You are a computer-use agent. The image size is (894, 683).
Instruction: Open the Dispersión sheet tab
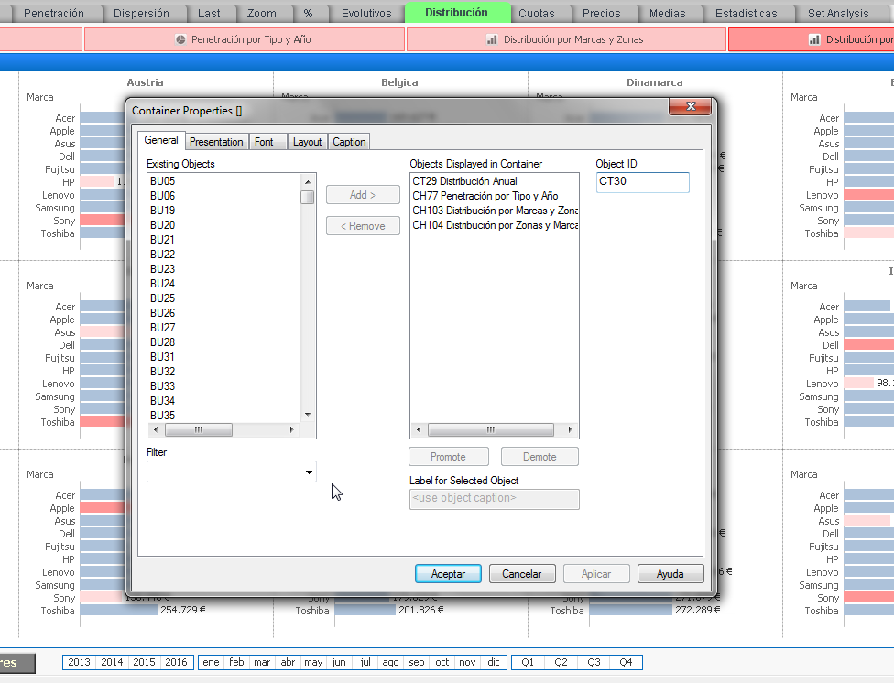click(141, 13)
